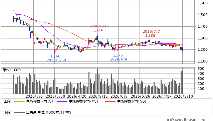This screenshot has height=121, width=213.
Task: Click the 1,100 price axis label
Action: [203, 61]
